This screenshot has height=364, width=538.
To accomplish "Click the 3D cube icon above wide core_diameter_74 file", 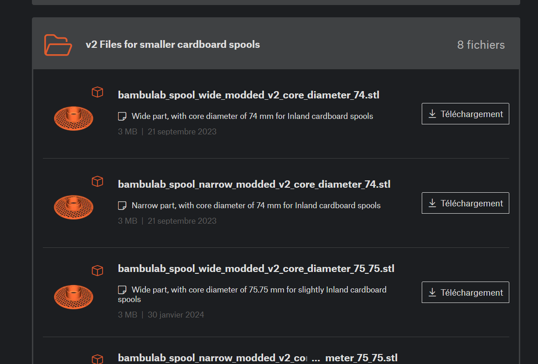I will (x=97, y=92).
